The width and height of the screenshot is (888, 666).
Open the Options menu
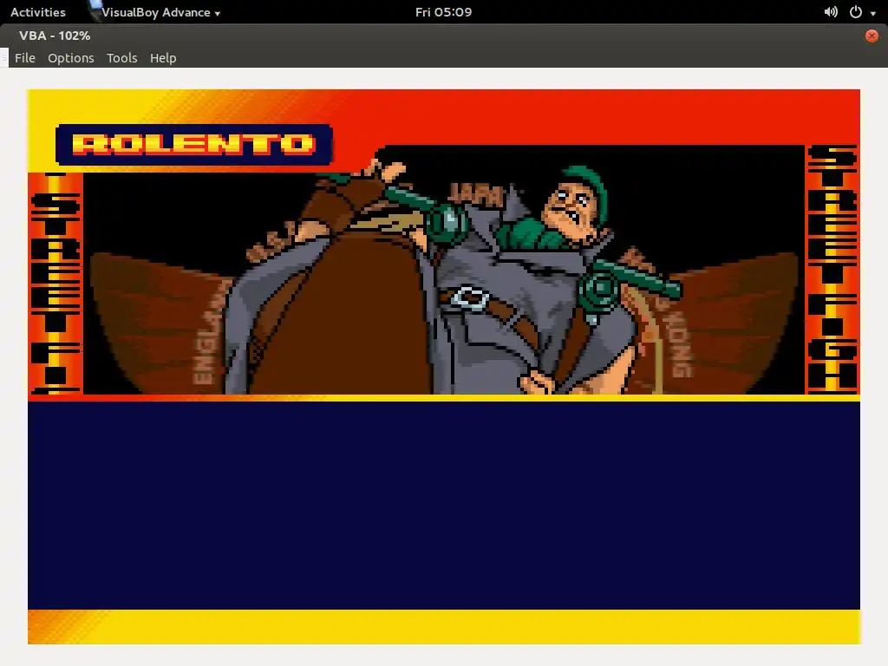pos(71,58)
